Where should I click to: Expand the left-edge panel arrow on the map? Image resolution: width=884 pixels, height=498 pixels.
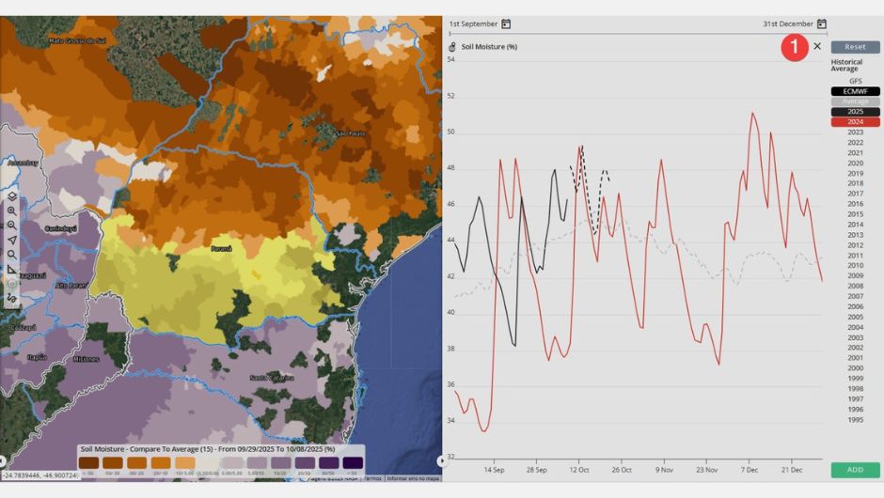3,460
